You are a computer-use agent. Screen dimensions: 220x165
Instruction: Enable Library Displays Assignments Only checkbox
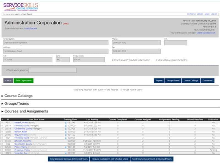click(x=156, y=60)
